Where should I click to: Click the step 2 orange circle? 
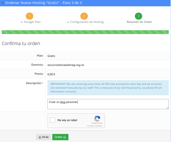84,16
